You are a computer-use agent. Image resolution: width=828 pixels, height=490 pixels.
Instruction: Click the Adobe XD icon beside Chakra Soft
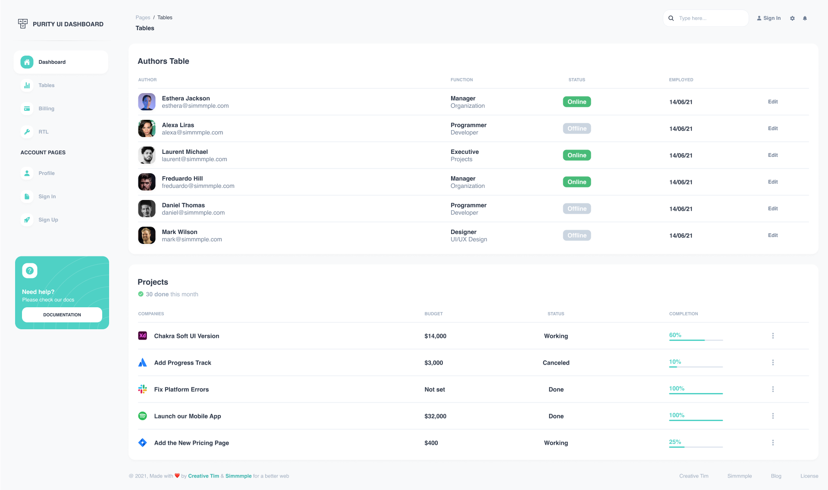click(x=142, y=336)
